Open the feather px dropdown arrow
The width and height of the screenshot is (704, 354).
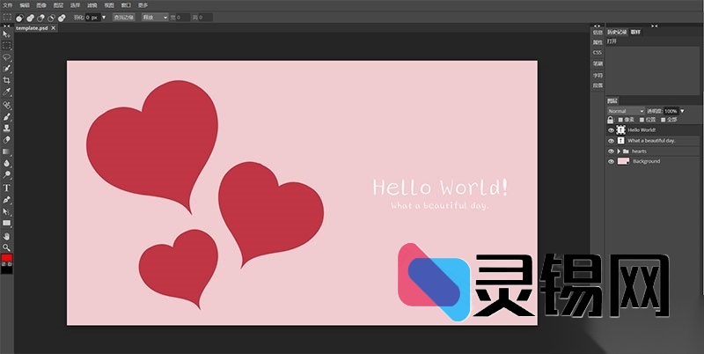click(x=104, y=18)
